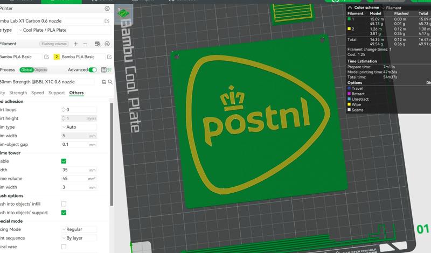This screenshot has height=253, width=431.
Task: Click the prime tower brim width field 3
Action: [79, 187]
